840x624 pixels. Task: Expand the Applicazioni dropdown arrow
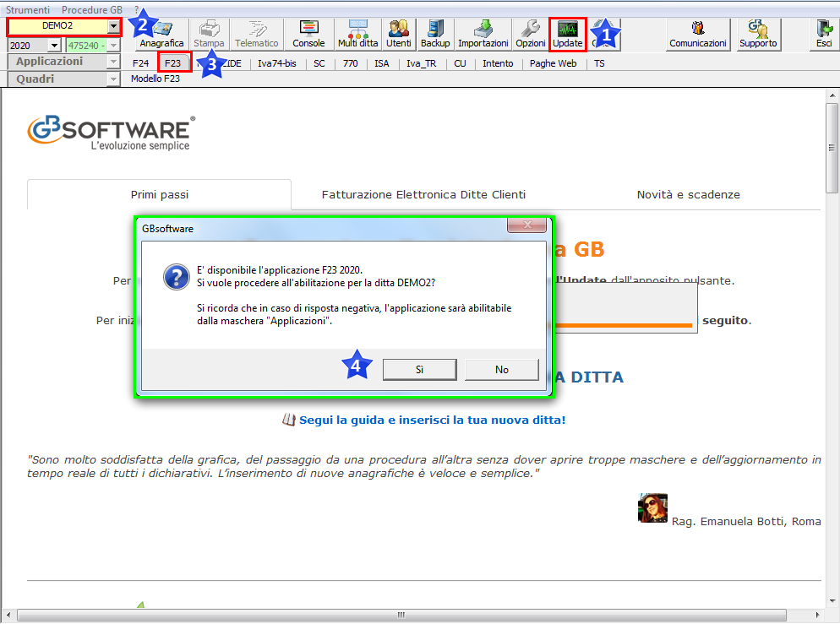(x=113, y=62)
